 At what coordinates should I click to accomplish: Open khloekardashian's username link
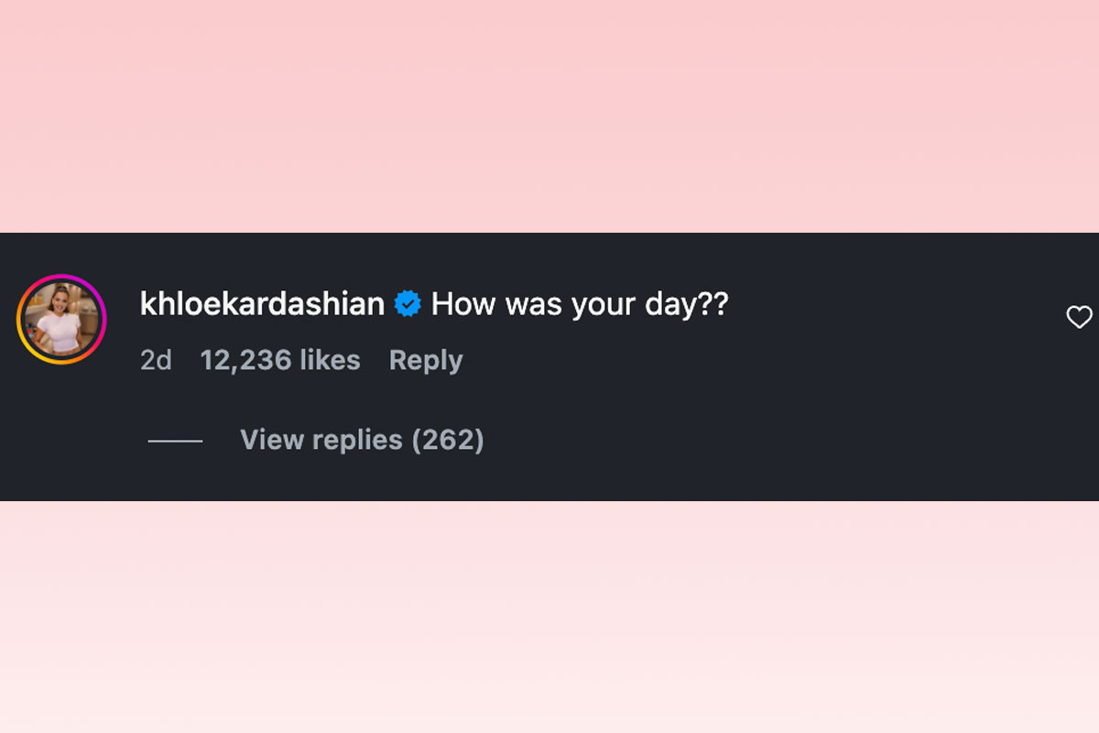click(x=261, y=303)
